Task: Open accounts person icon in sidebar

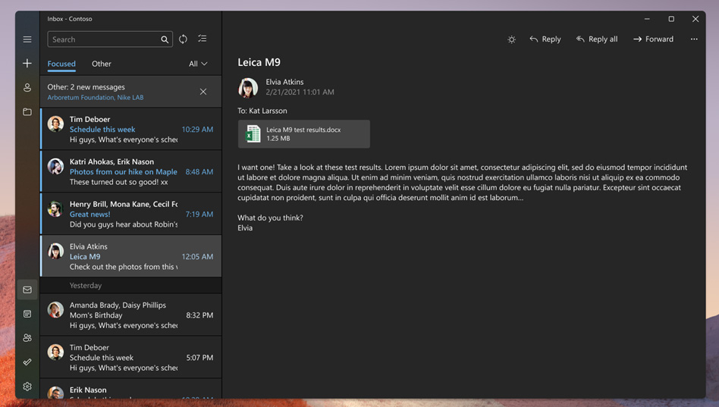Action: tap(27, 87)
